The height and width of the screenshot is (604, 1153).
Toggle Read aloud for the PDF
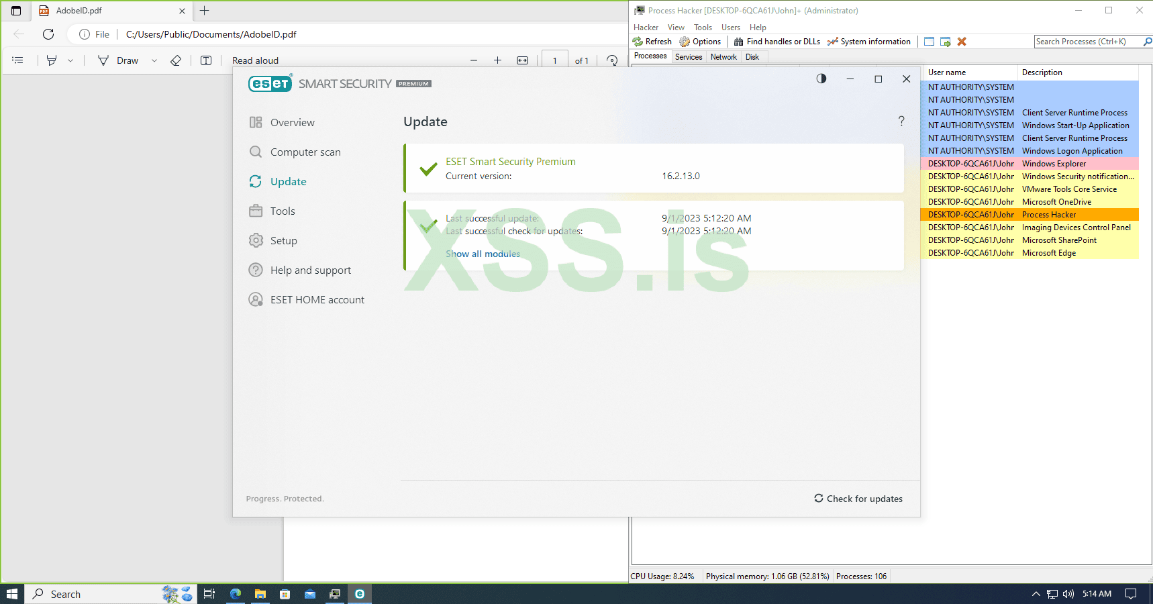point(255,60)
